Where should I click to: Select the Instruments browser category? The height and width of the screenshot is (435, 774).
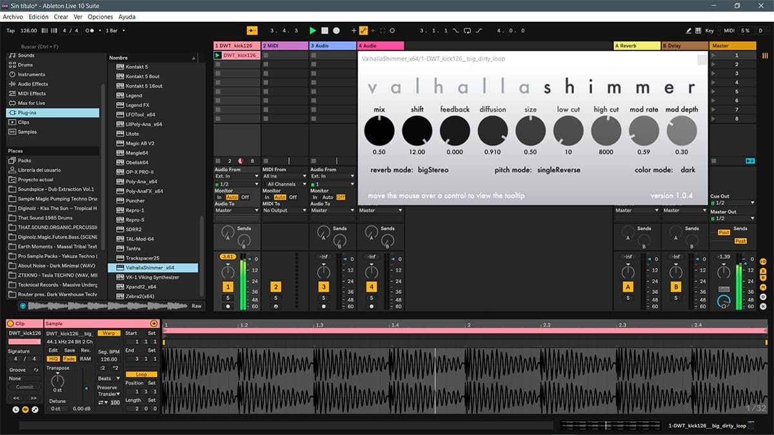pyautogui.click(x=53, y=74)
